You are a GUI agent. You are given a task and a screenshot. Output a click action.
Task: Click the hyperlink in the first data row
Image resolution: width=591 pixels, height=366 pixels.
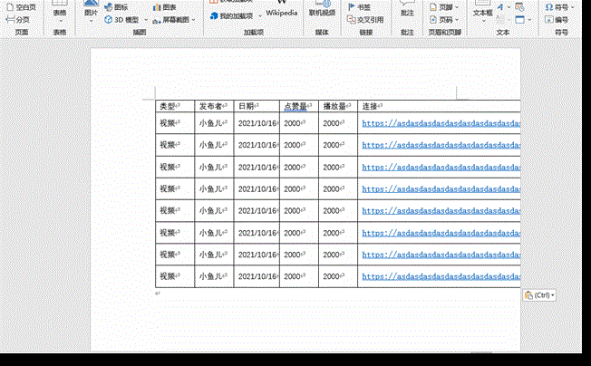click(441, 123)
